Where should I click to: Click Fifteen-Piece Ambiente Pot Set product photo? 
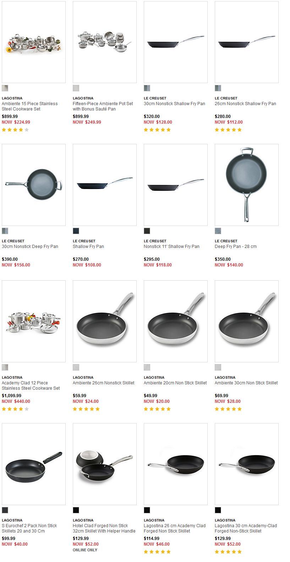pos(105,42)
